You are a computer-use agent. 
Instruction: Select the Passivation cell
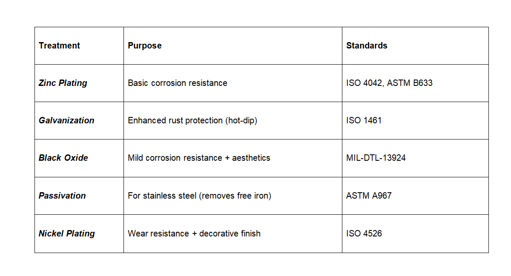tap(79, 196)
